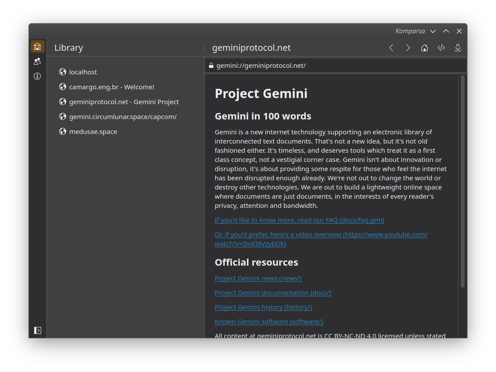Open the Library sidebar icon

click(37, 47)
